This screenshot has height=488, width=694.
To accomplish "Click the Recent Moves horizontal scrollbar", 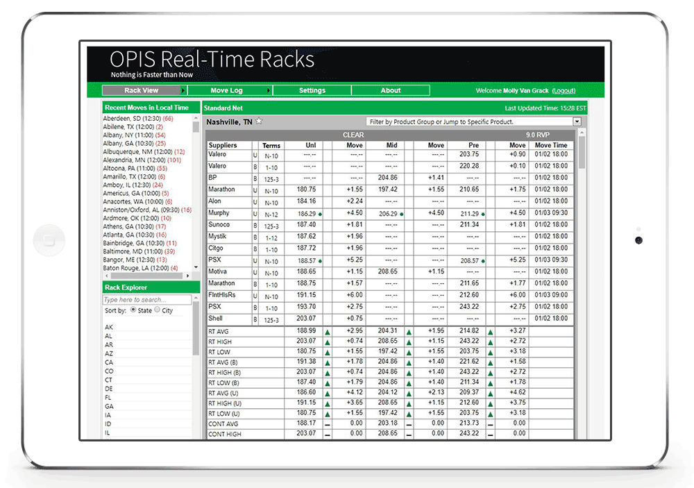I will (147, 276).
